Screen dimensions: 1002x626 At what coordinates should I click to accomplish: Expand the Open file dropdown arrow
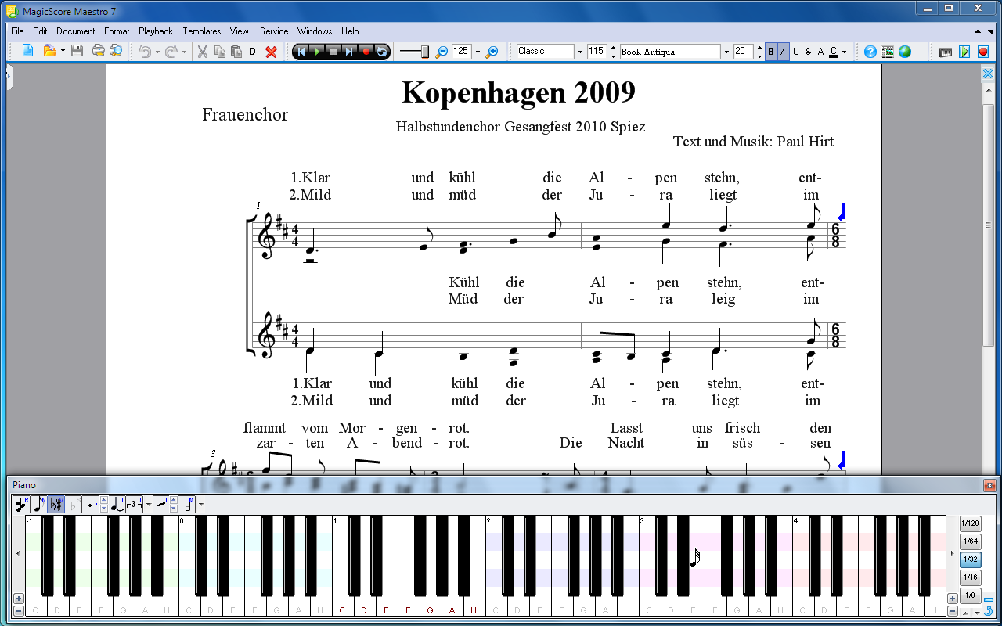63,52
